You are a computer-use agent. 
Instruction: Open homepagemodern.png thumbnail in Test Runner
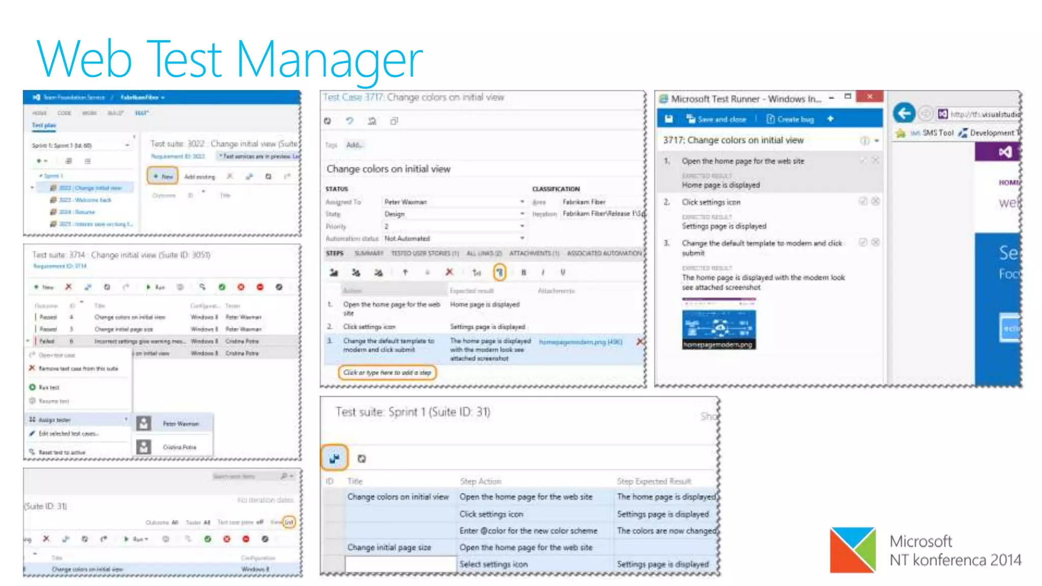719,324
